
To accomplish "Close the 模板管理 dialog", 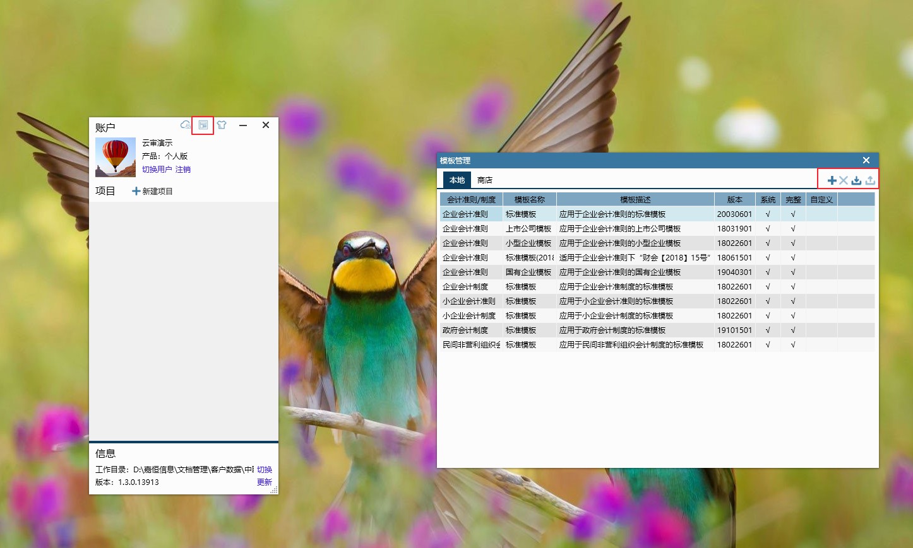I will [x=866, y=160].
